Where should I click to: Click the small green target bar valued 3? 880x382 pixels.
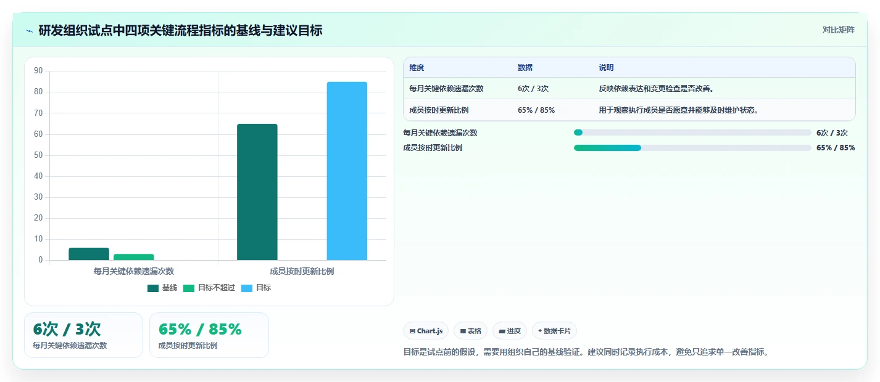(134, 257)
